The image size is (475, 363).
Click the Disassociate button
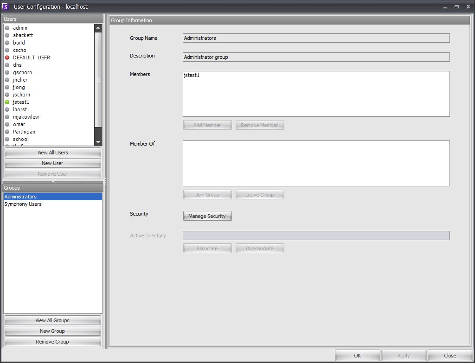point(260,248)
